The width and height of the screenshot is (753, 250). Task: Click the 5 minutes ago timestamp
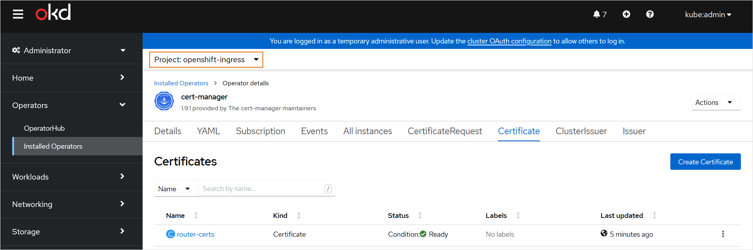[x=631, y=234]
